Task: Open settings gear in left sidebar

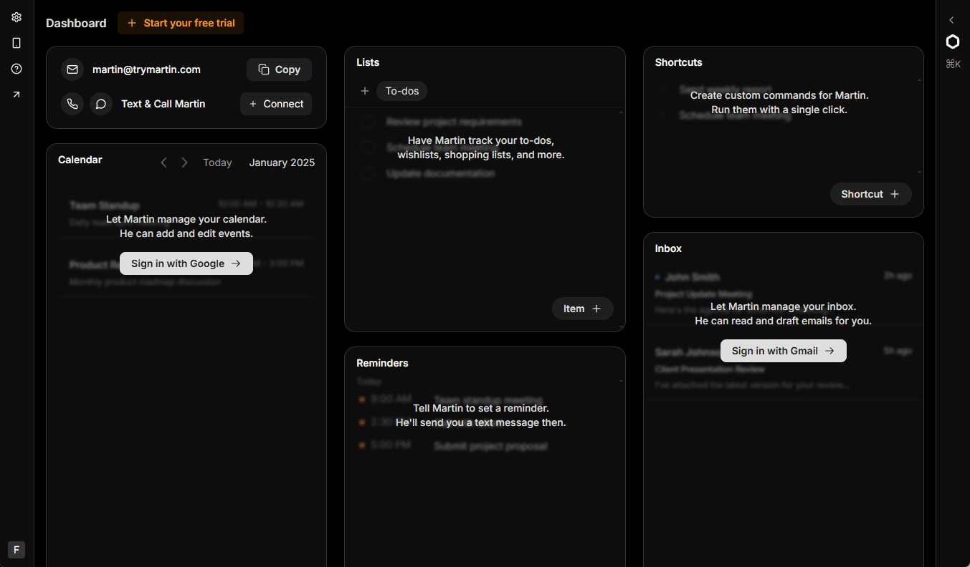Action: [x=16, y=17]
